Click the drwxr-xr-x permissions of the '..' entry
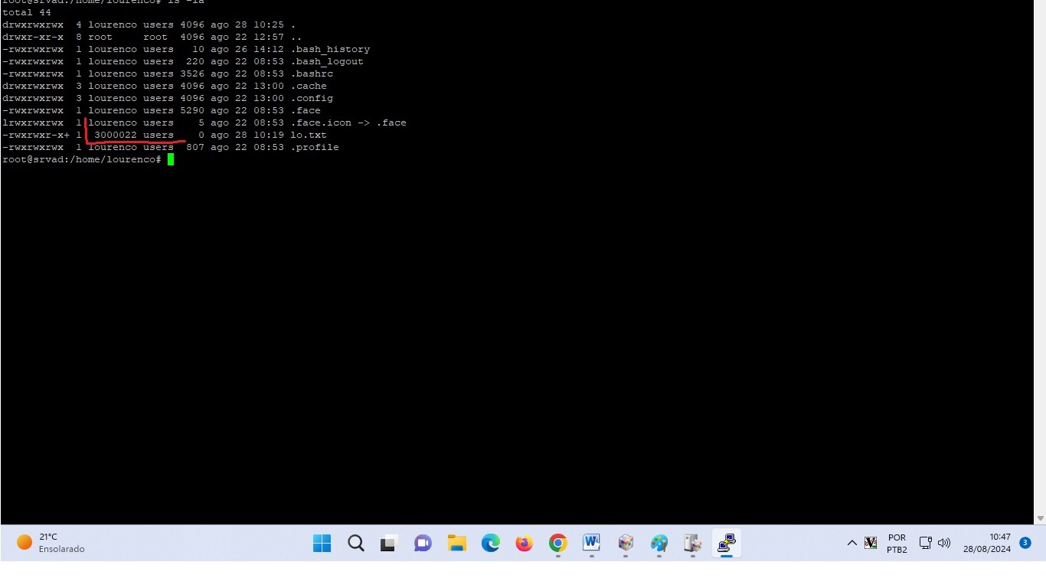The width and height of the screenshot is (1046, 588). coord(33,37)
